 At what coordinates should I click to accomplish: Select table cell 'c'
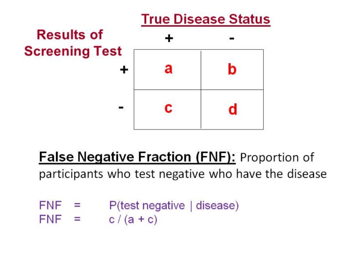coord(168,108)
